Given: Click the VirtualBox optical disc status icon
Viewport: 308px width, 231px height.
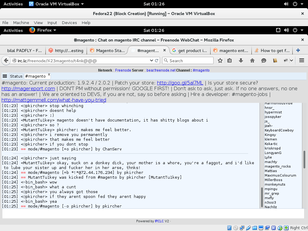Looking at the screenshot, I should [x=236, y=228].
